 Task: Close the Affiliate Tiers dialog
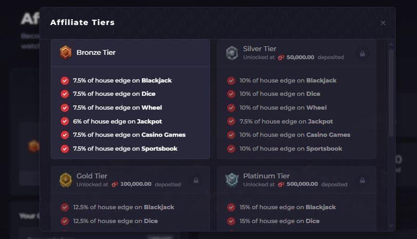(x=383, y=23)
